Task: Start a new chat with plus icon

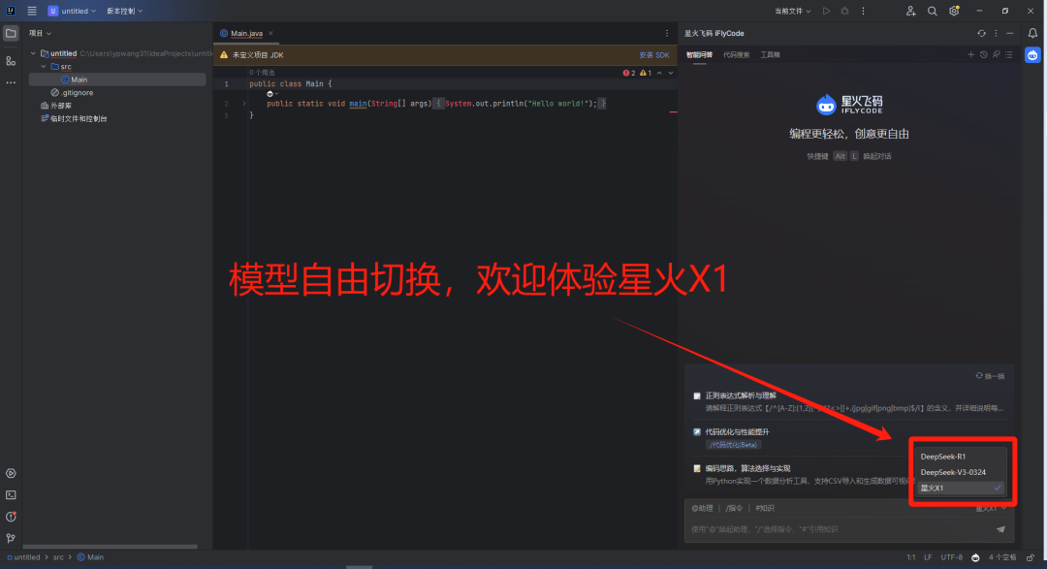Action: click(x=970, y=54)
